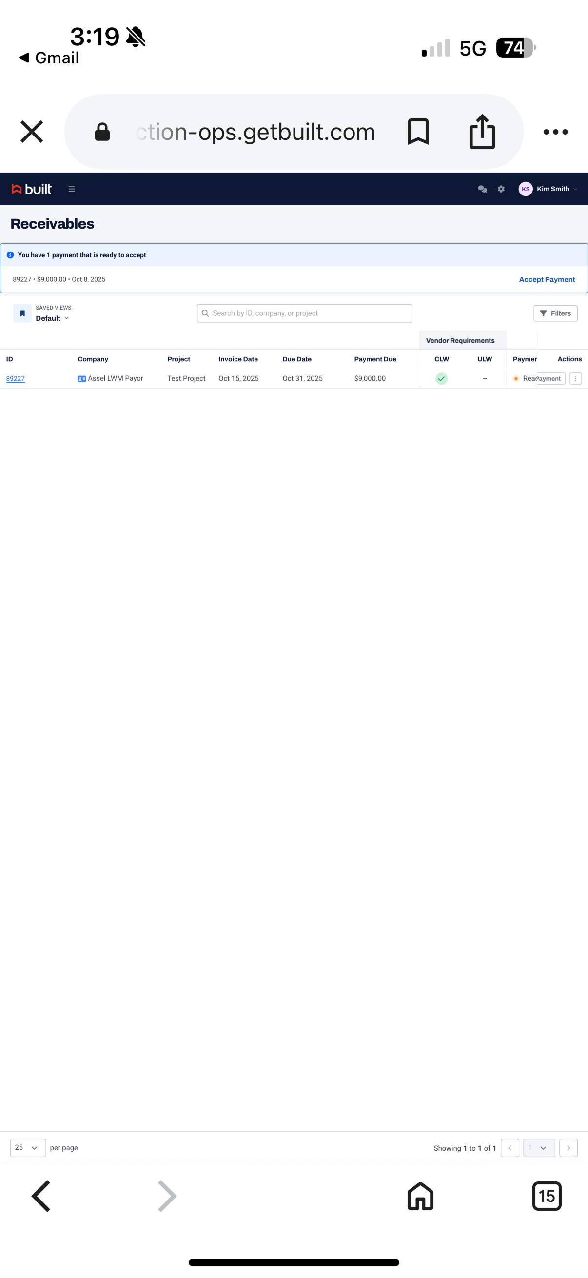Go to previous results page arrow
588x1278 pixels.
pyautogui.click(x=510, y=1147)
